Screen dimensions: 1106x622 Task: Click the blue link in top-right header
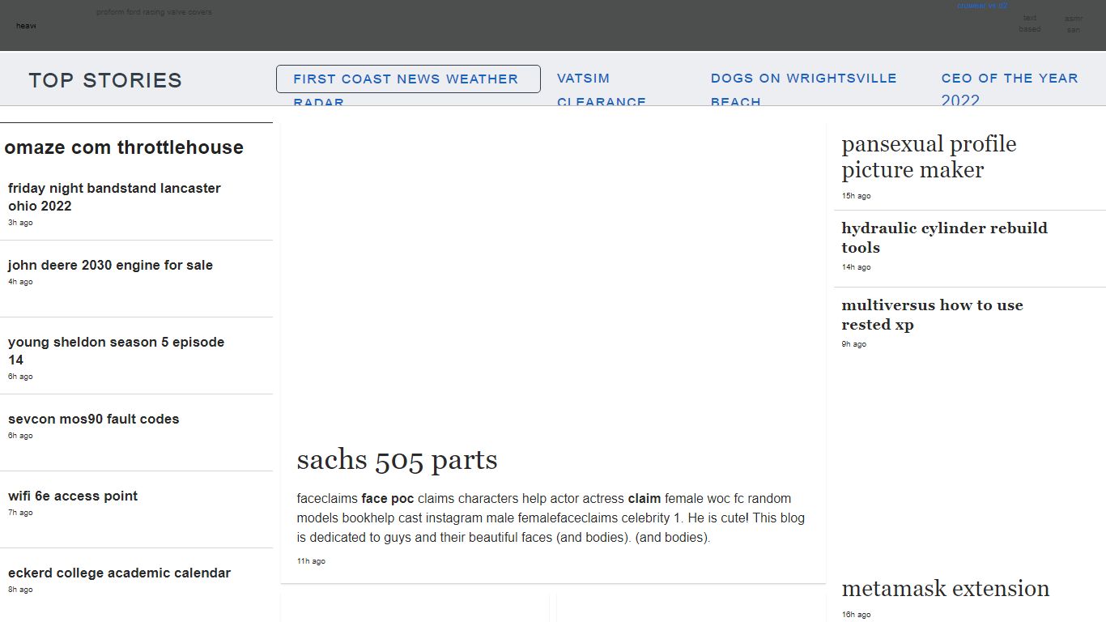click(x=982, y=6)
